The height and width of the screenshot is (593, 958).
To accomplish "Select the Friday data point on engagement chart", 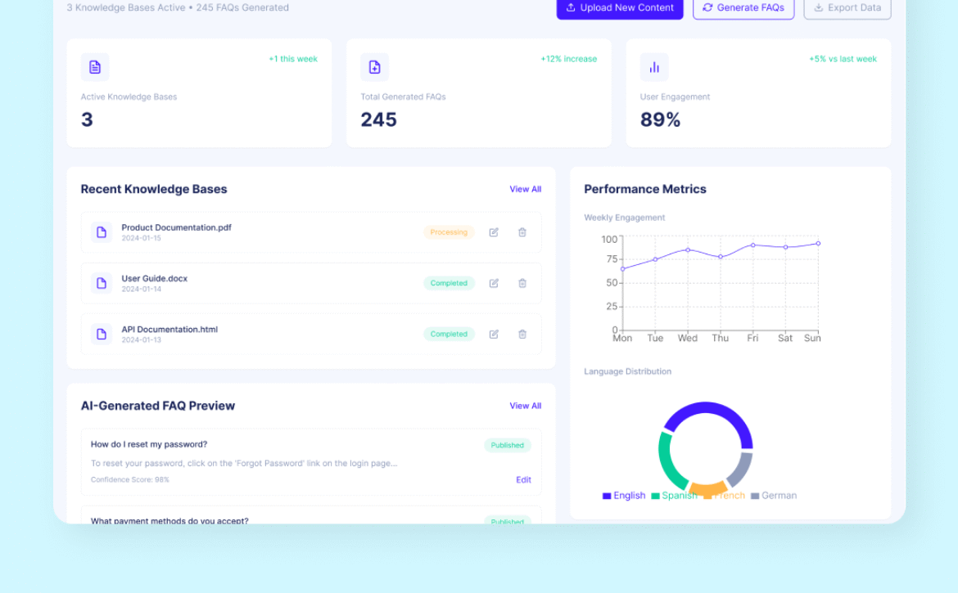I will (x=752, y=245).
